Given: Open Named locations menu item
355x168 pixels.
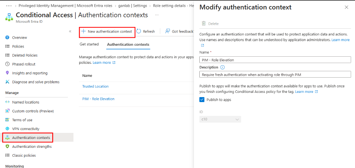Looking at the screenshot, I should (26, 102).
